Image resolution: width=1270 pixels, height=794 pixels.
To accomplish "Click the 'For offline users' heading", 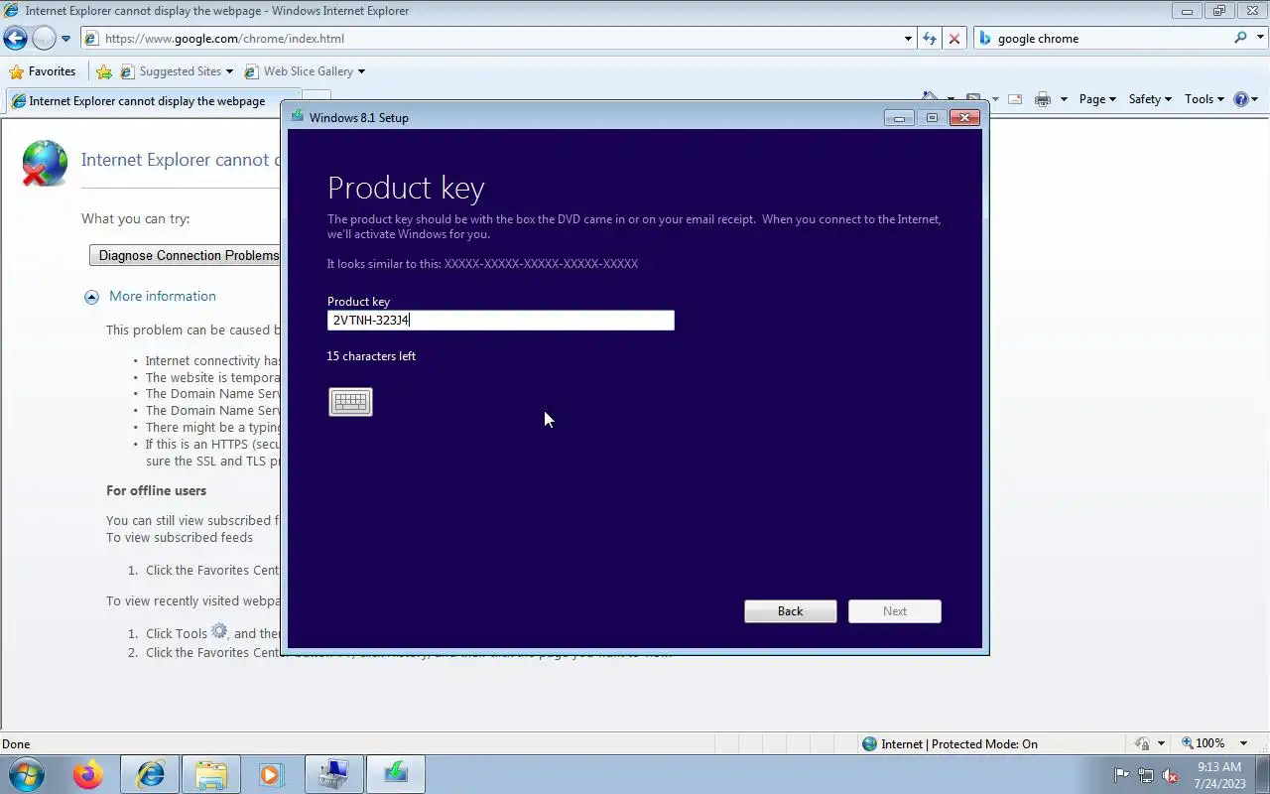I will [157, 490].
